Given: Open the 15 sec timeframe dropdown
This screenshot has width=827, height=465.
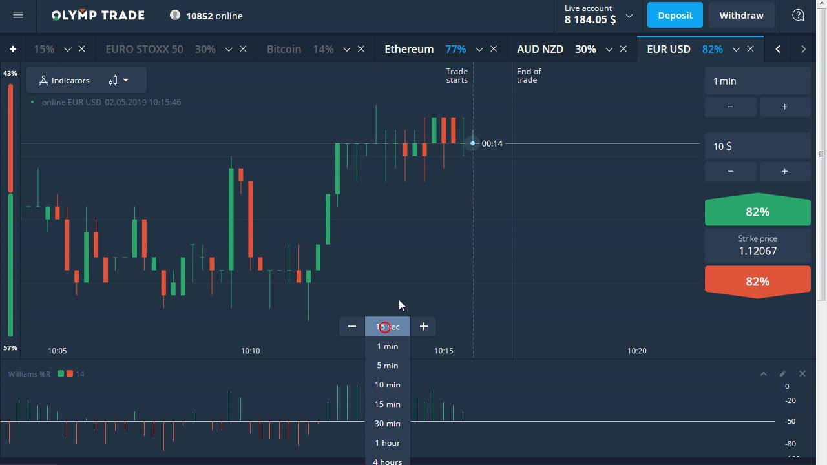Looking at the screenshot, I should tap(388, 327).
